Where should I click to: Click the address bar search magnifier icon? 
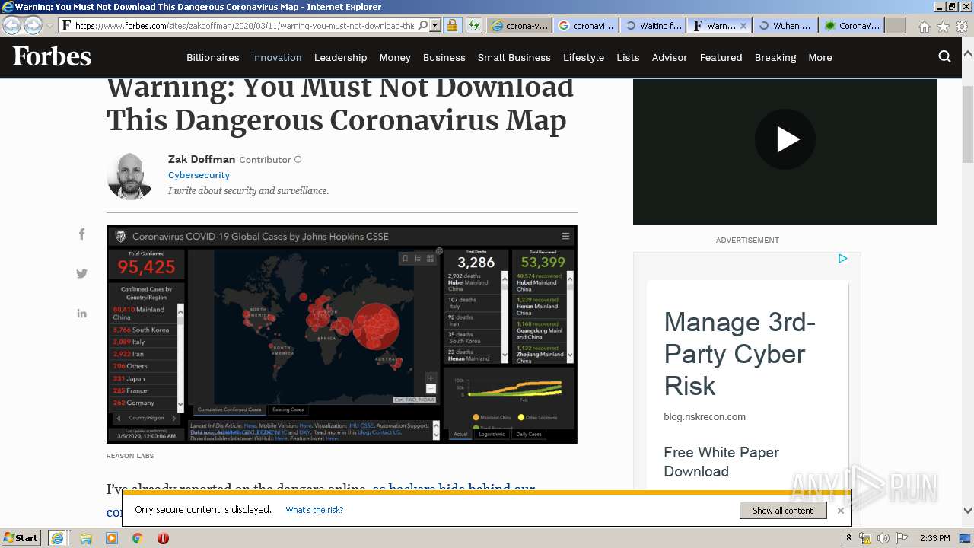[x=423, y=25]
